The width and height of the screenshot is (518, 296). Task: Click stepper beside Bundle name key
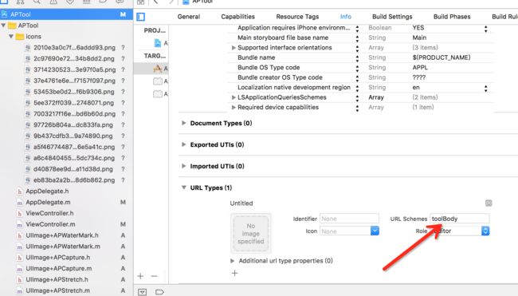click(x=357, y=58)
